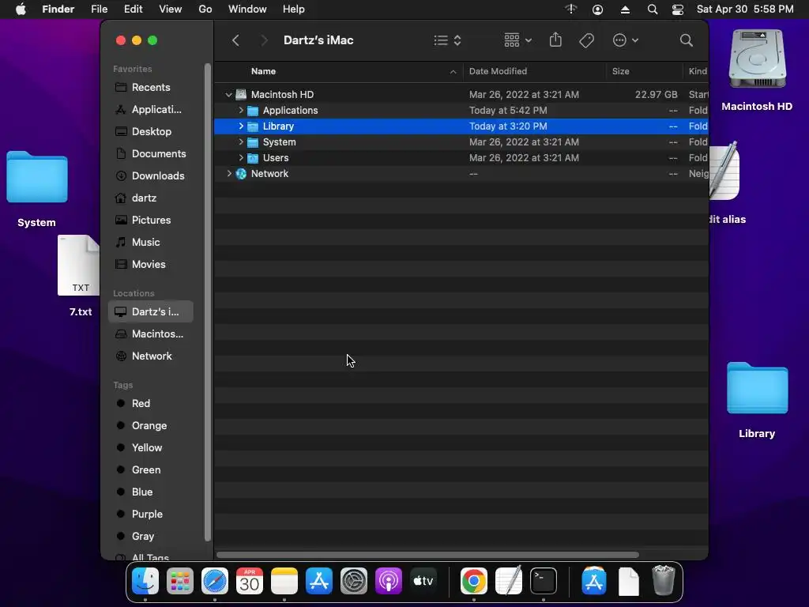Filter by the Blue tag
The image size is (809, 607).
[151, 492]
